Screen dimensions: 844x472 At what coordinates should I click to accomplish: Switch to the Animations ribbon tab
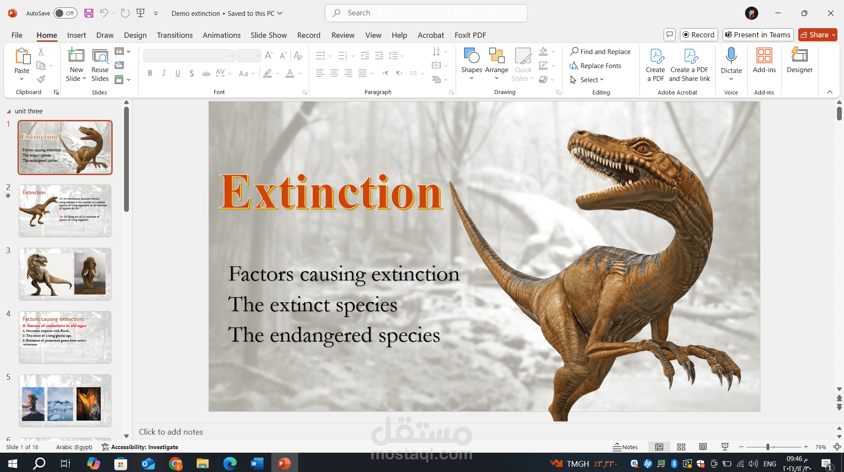(221, 35)
